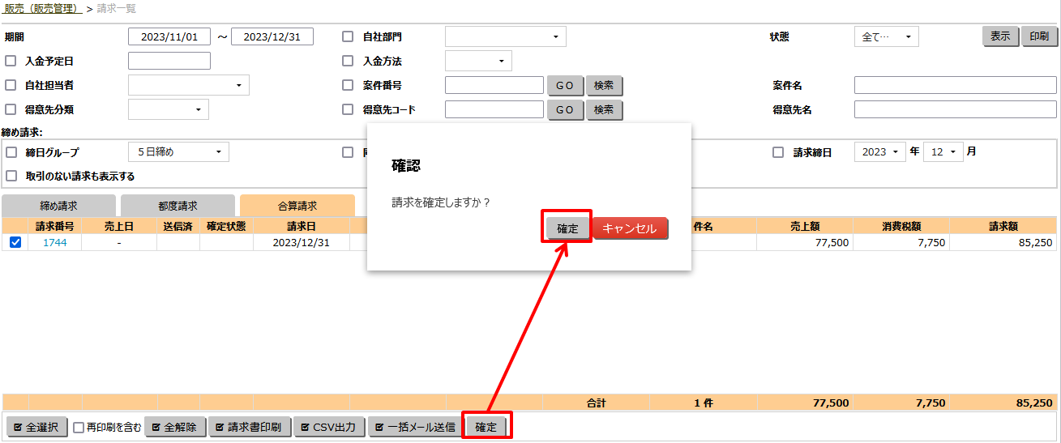
Task: Click the 案件名 input field
Action: coord(955,85)
